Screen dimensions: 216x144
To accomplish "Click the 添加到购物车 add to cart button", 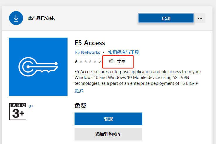I will [108, 134].
